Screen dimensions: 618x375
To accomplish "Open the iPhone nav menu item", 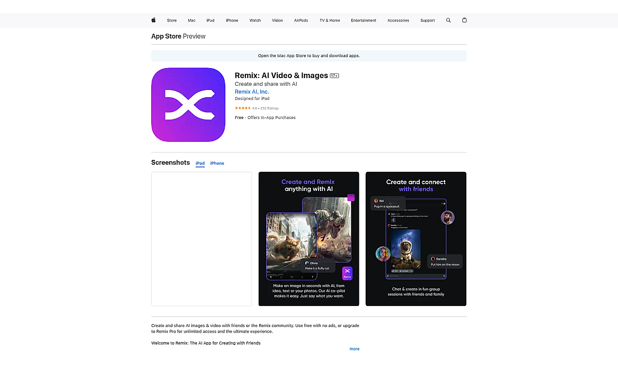I will (232, 20).
